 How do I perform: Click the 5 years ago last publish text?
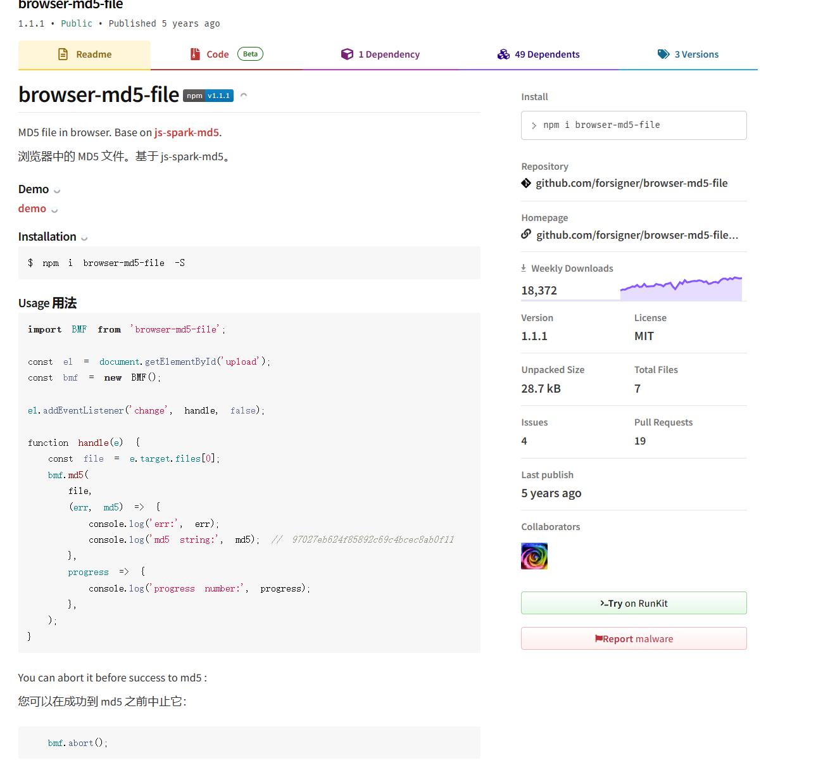pyautogui.click(x=551, y=493)
